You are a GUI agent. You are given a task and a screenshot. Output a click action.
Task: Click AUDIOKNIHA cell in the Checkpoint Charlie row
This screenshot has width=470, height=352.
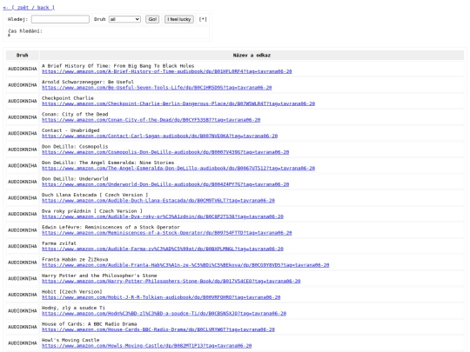click(x=22, y=101)
